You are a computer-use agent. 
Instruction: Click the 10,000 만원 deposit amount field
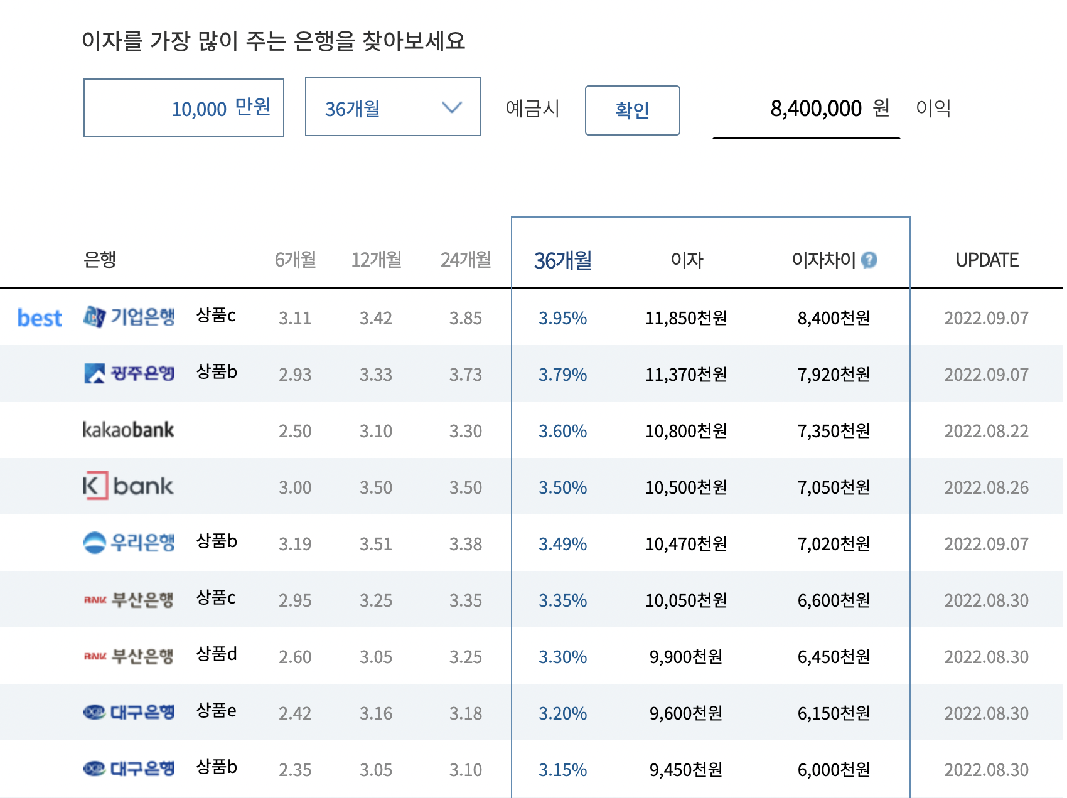(184, 108)
